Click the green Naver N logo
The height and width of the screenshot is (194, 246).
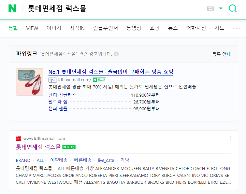tap(12, 8)
